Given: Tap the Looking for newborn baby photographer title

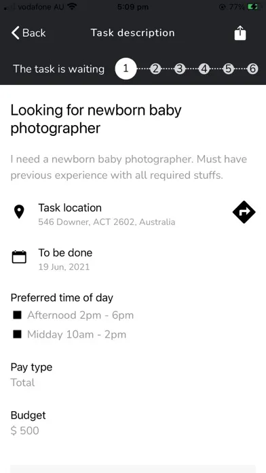Looking at the screenshot, I should (x=96, y=119).
